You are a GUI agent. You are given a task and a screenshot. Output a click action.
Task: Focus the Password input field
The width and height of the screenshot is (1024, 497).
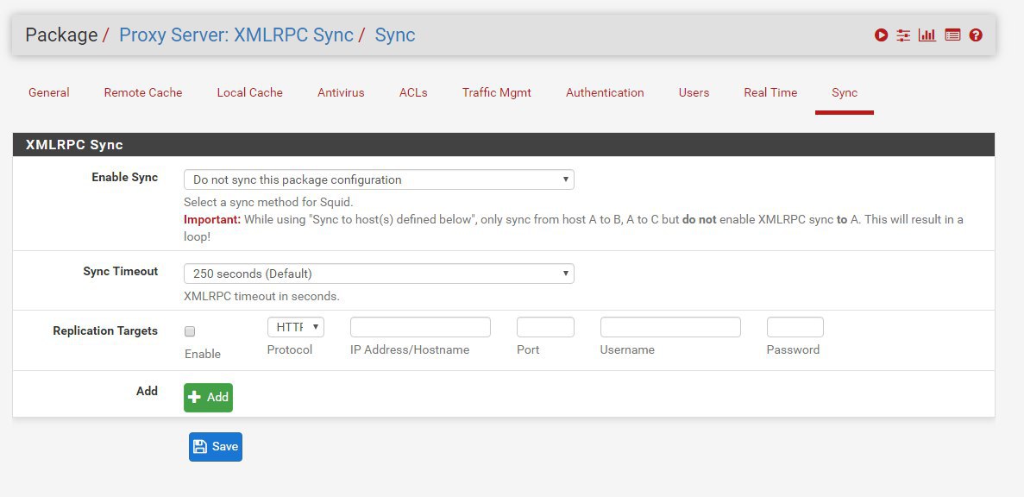(795, 327)
